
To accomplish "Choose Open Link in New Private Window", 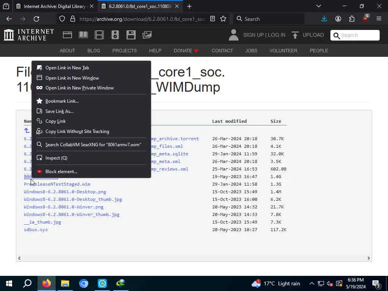I will click(x=91, y=88).
